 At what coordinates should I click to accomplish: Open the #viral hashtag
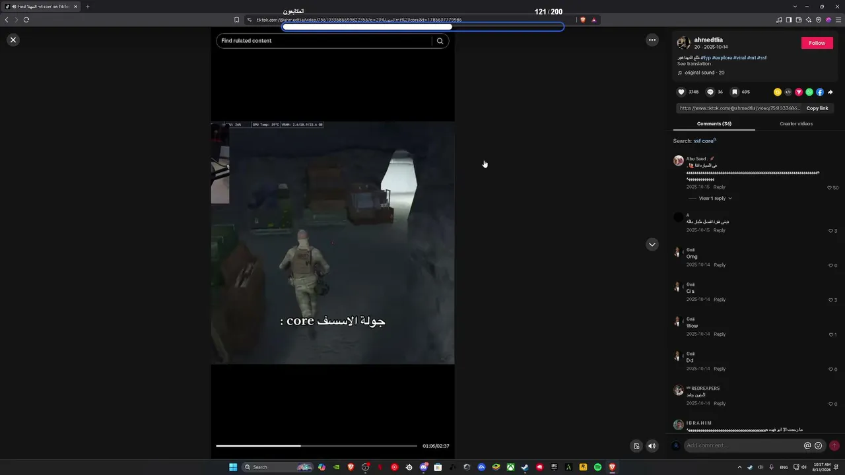pyautogui.click(x=739, y=58)
